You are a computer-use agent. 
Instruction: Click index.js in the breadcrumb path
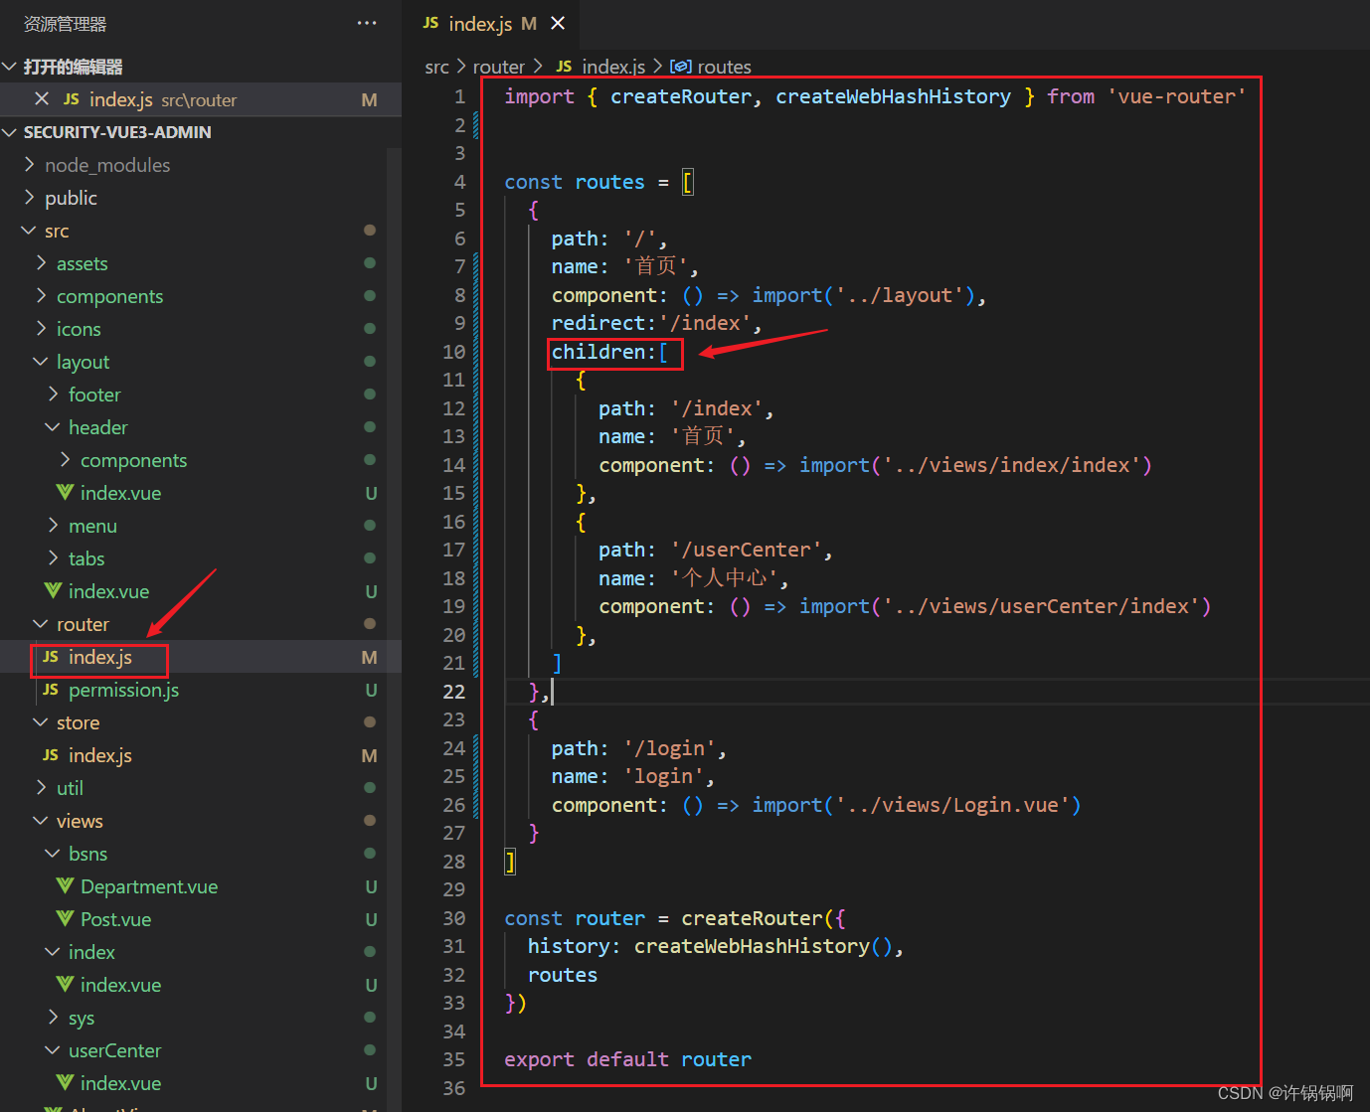coord(613,67)
